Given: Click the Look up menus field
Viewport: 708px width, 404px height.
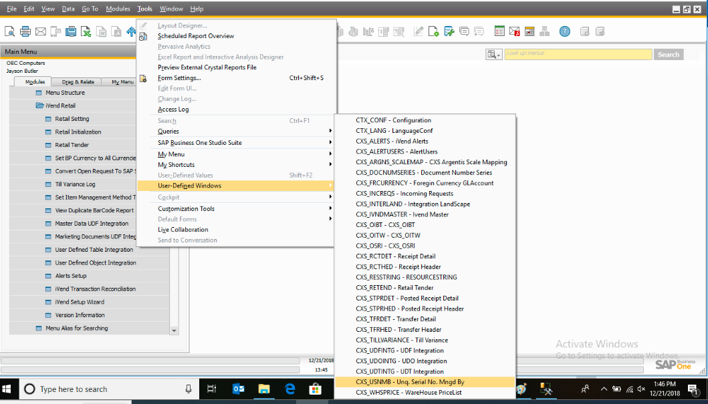Looking at the screenshot, I should point(578,54).
